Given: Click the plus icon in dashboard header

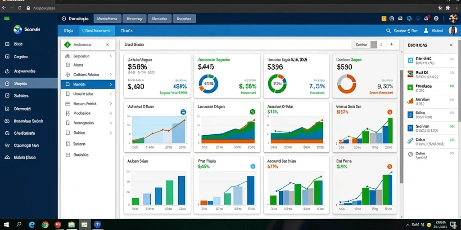Looking at the screenshot, I should click(x=391, y=44).
